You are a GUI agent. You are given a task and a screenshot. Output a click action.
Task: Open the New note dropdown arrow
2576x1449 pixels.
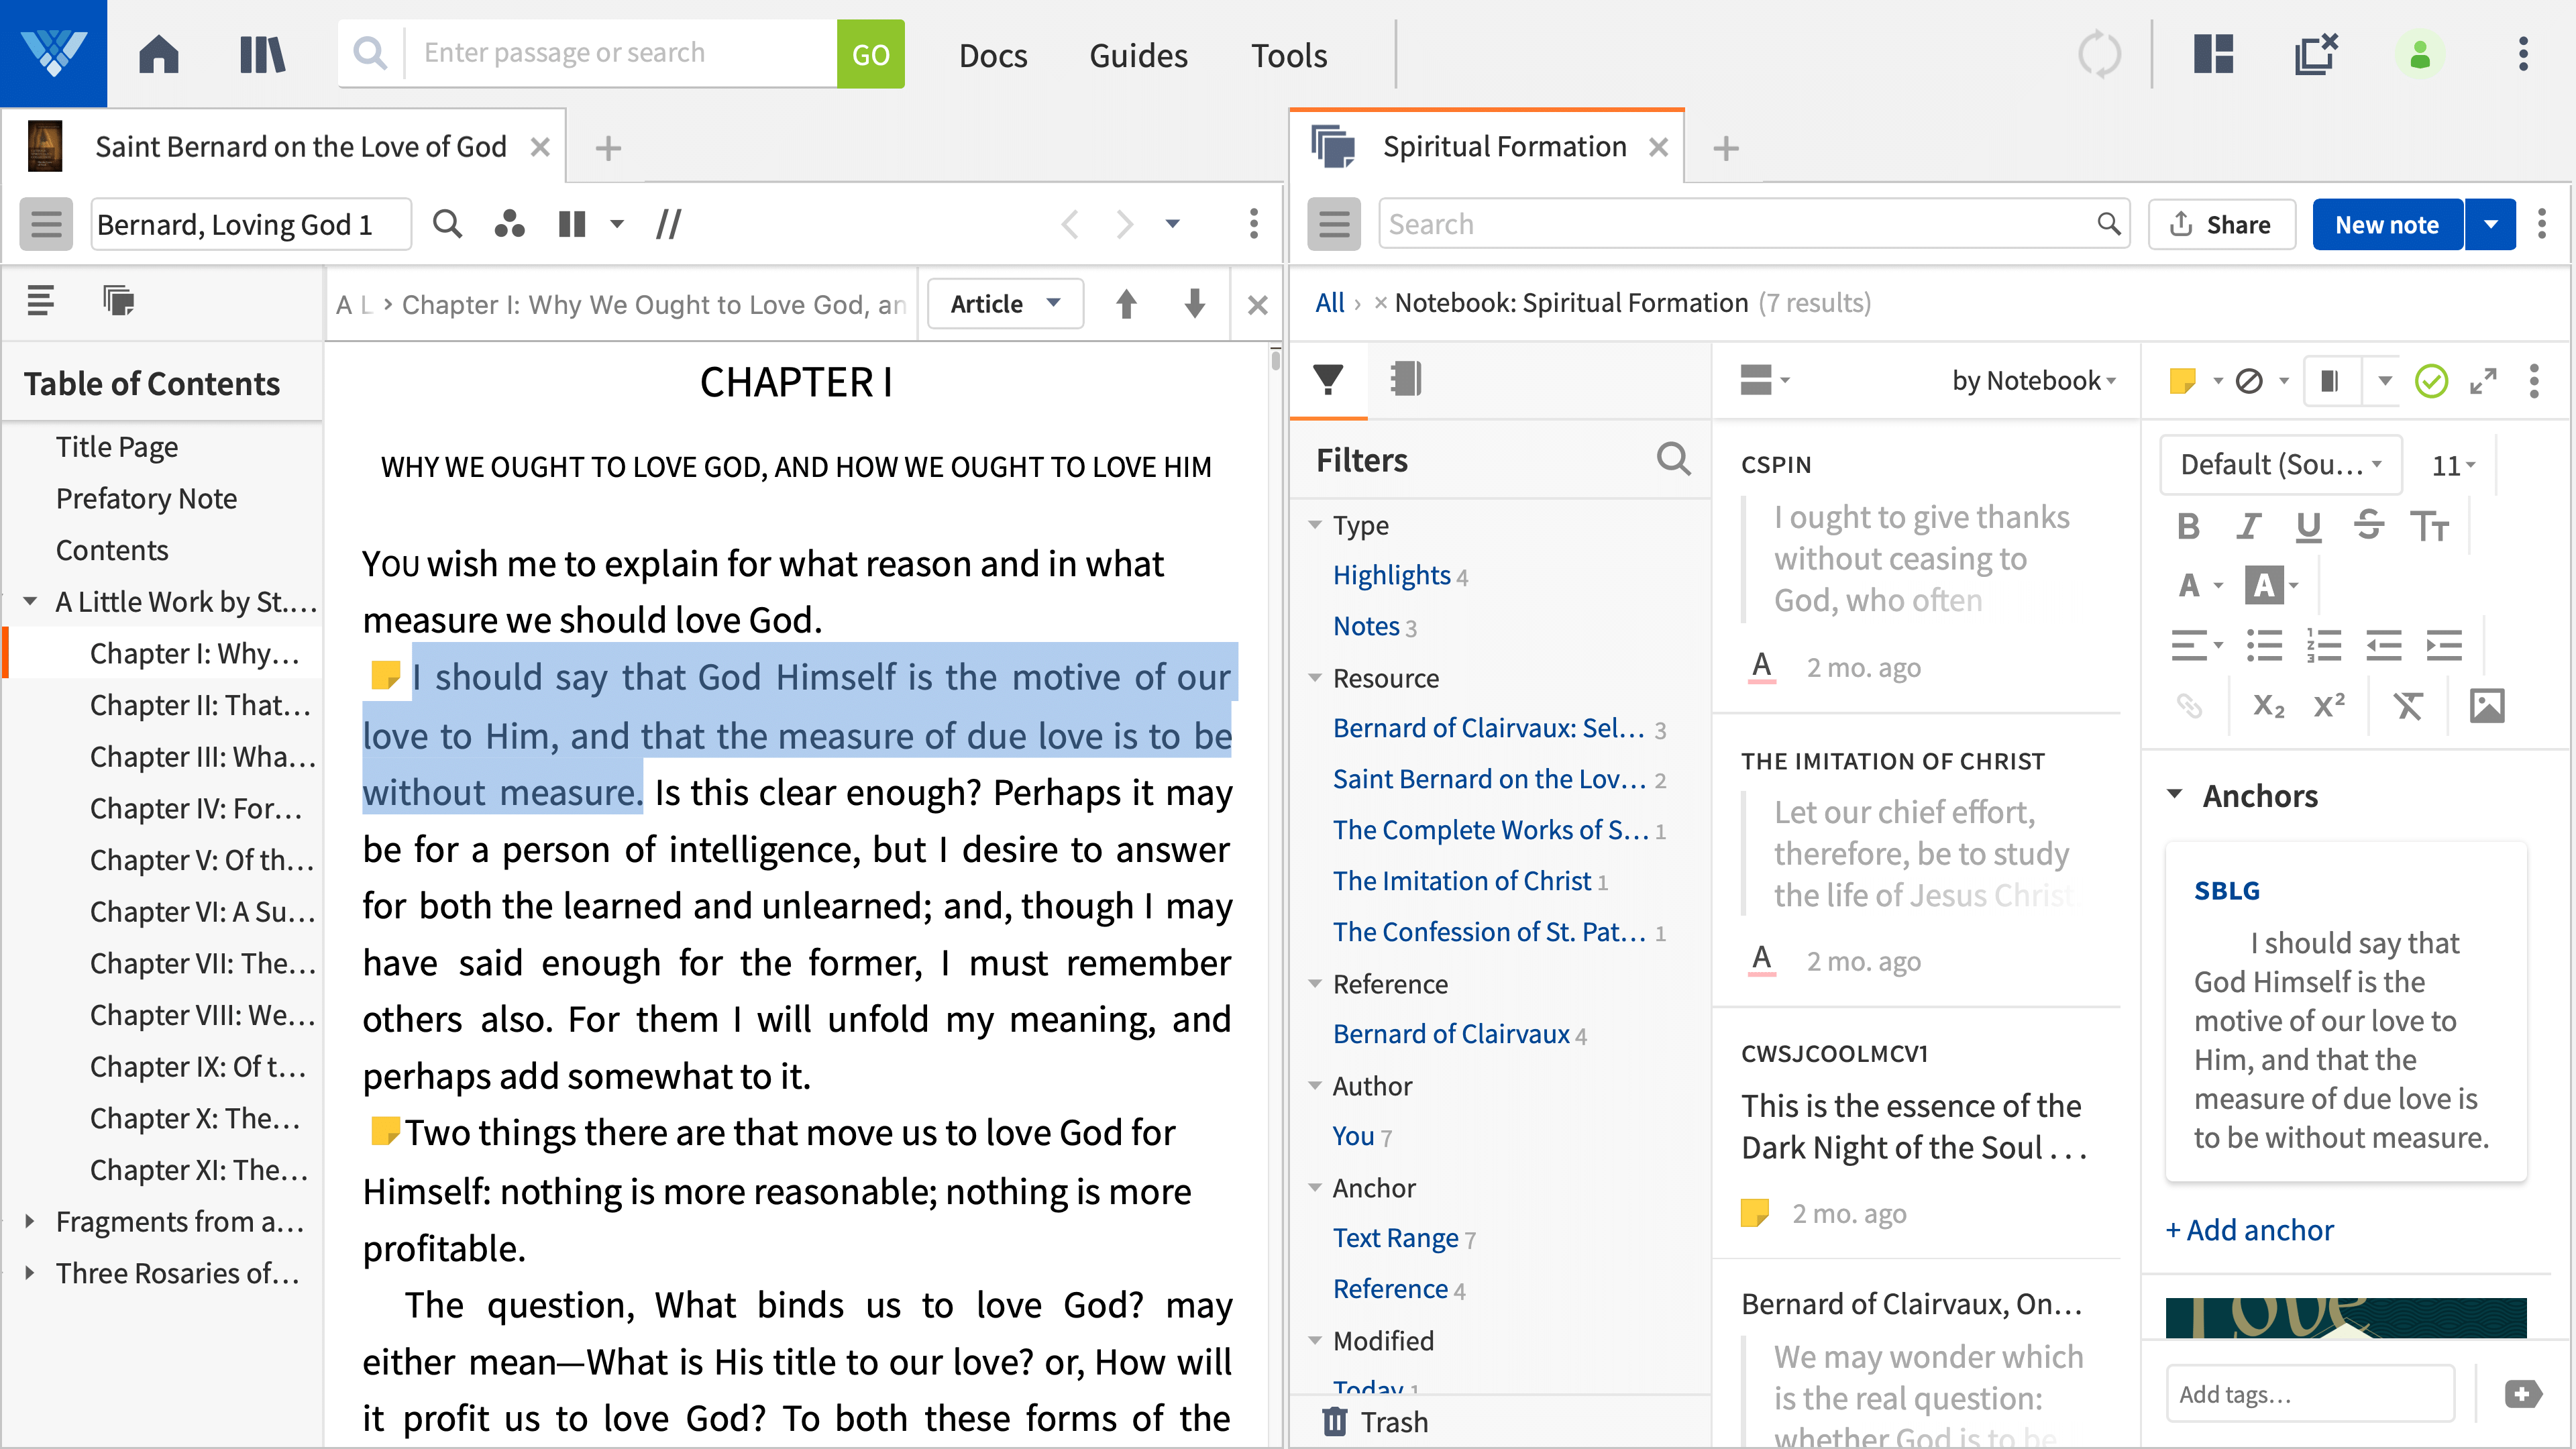tap(2491, 224)
